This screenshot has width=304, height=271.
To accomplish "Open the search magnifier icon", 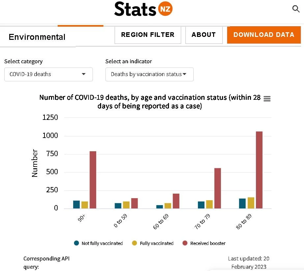I will click(x=296, y=9).
